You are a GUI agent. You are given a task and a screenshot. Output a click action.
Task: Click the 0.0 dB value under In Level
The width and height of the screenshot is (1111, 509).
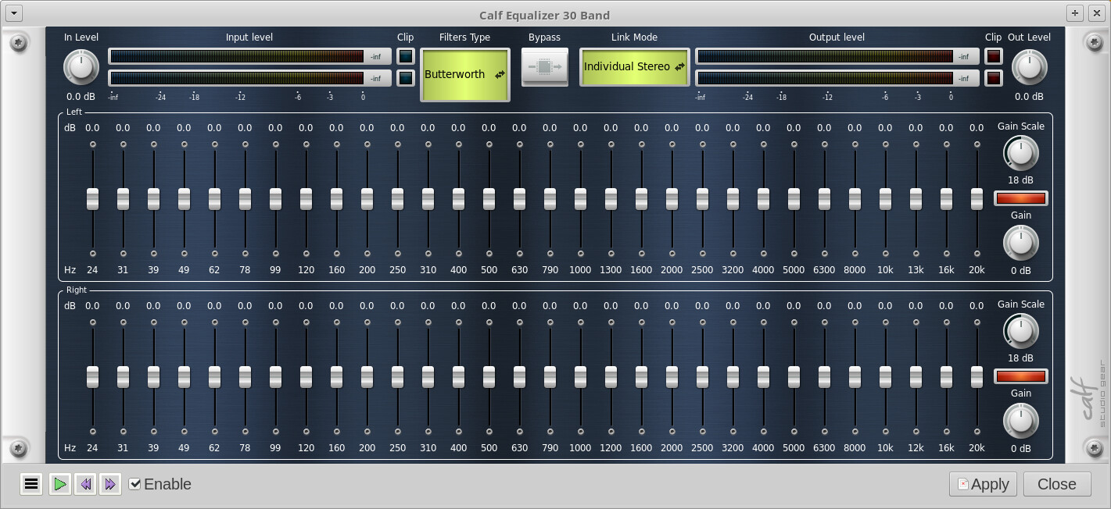coord(81,97)
